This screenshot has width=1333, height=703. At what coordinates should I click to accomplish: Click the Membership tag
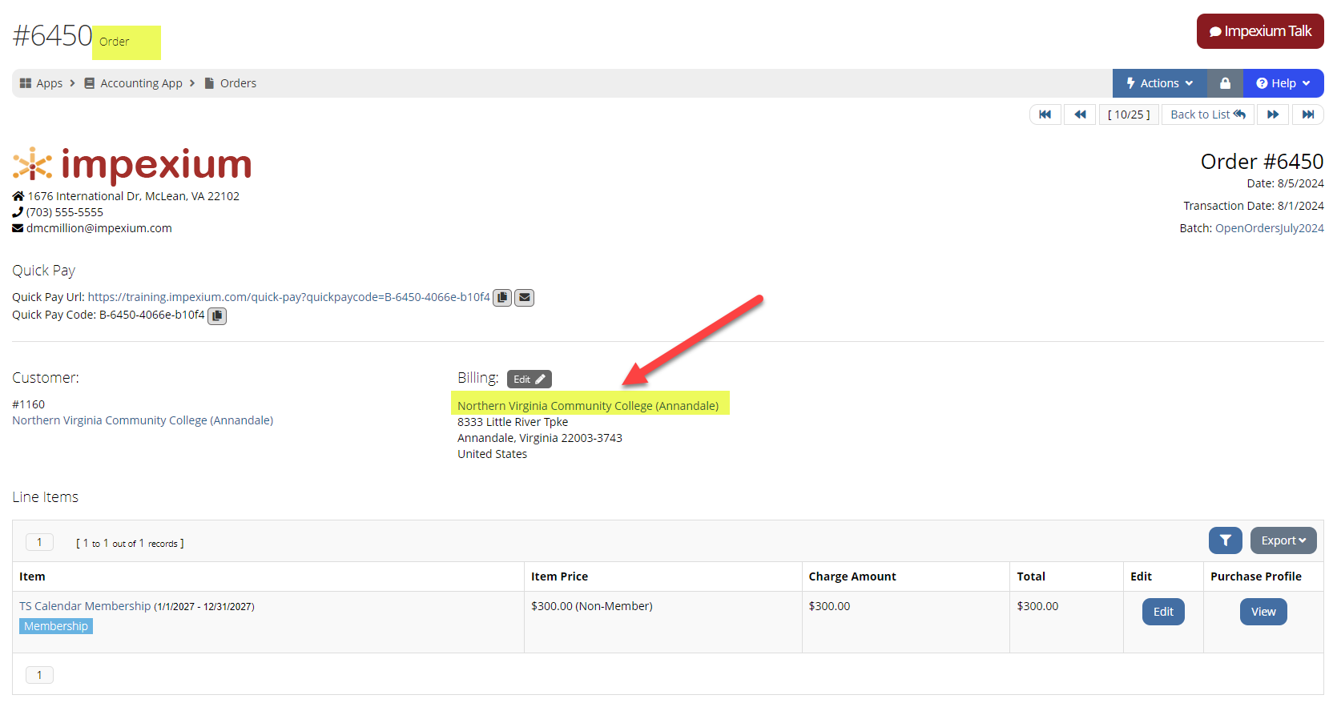[56, 626]
